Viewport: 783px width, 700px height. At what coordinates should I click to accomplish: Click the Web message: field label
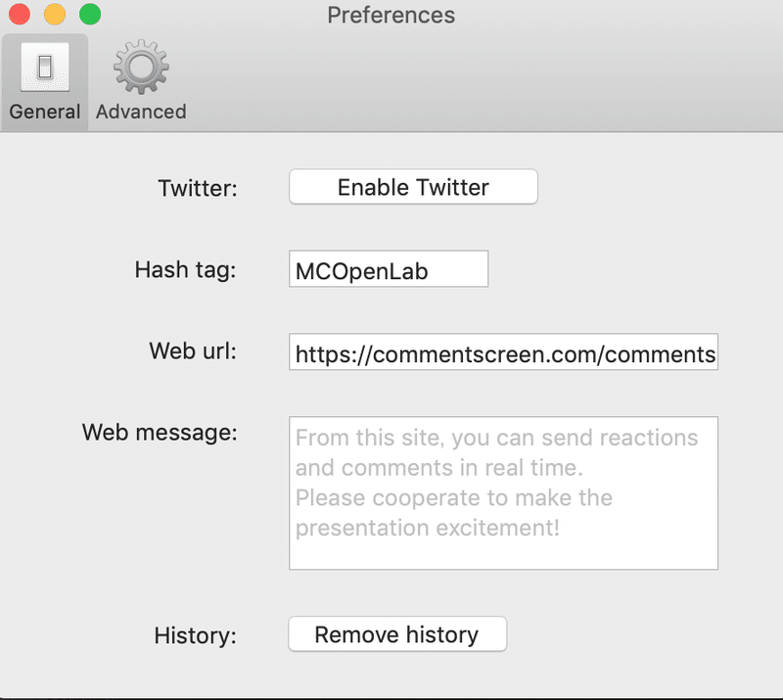click(x=160, y=433)
